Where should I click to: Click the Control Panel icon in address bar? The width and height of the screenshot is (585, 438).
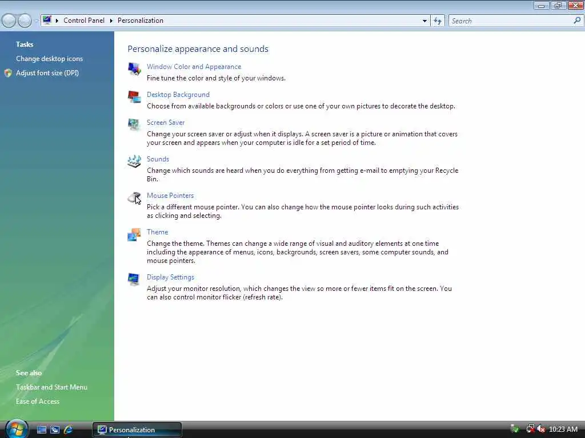(x=47, y=20)
